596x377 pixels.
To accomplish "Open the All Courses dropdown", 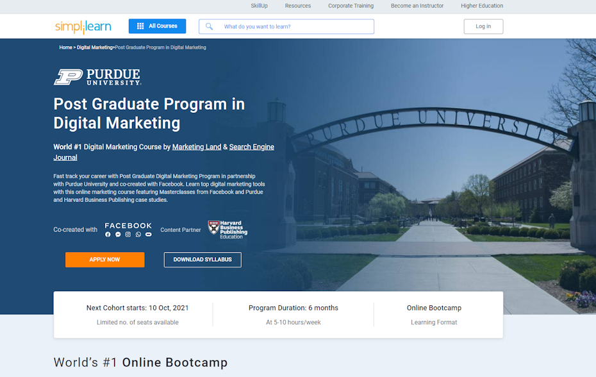I will point(157,26).
